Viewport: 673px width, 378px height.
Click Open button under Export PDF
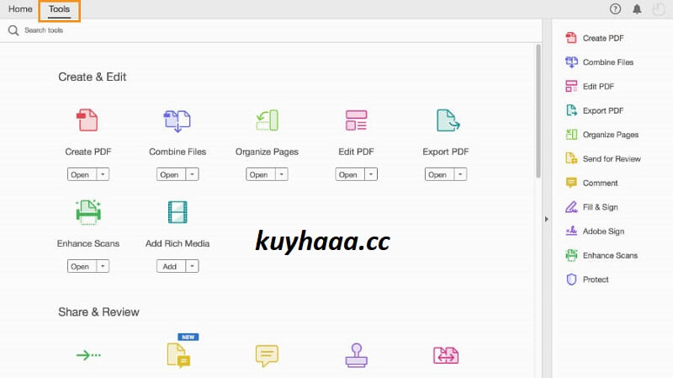(439, 174)
